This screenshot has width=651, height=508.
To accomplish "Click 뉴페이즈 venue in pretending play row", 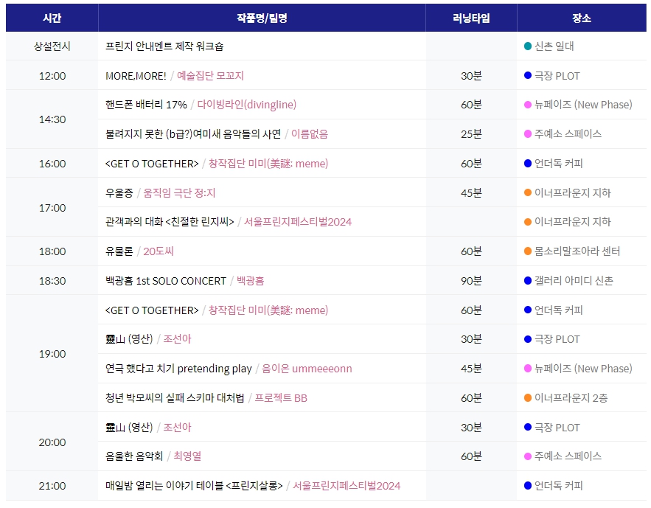I will (x=583, y=369).
